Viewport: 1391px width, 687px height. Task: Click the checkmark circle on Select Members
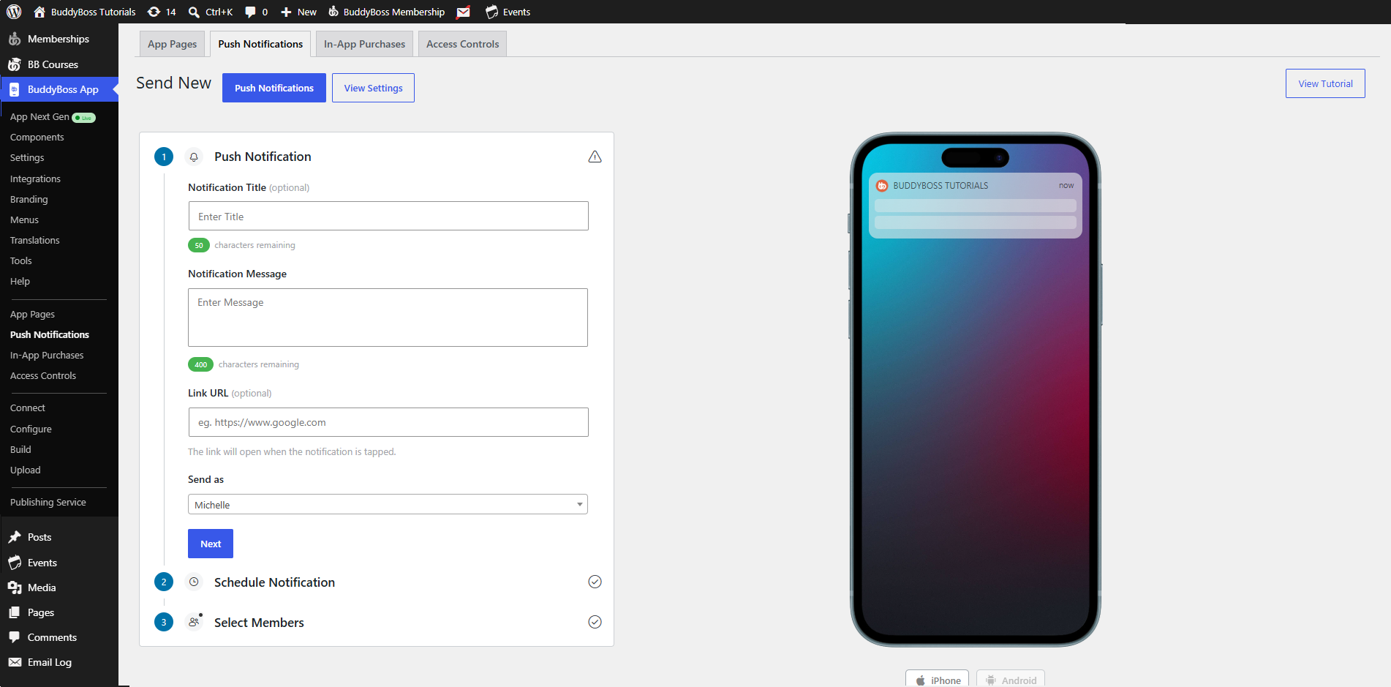coord(595,622)
